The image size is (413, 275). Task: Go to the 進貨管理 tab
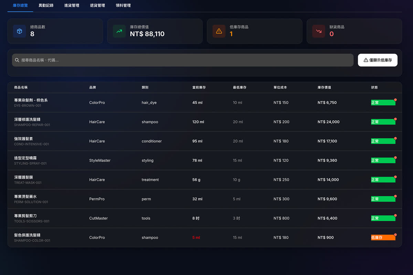72,5
